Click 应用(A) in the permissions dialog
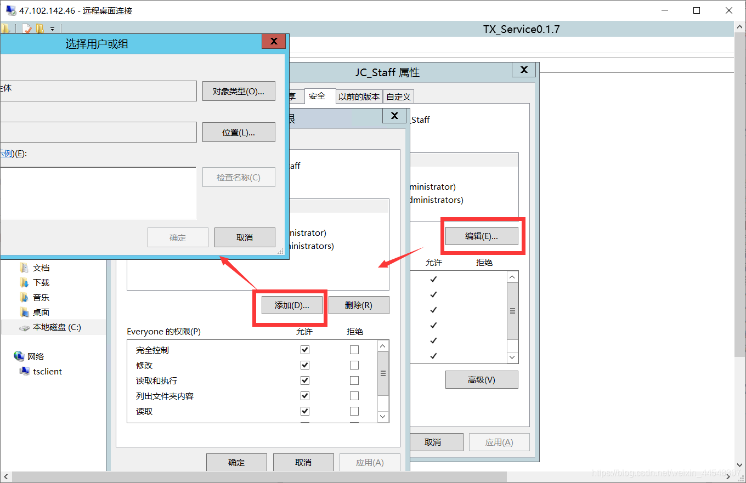The width and height of the screenshot is (746, 483). [370, 462]
